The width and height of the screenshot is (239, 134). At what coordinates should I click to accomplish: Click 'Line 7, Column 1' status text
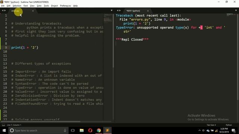(14, 125)
